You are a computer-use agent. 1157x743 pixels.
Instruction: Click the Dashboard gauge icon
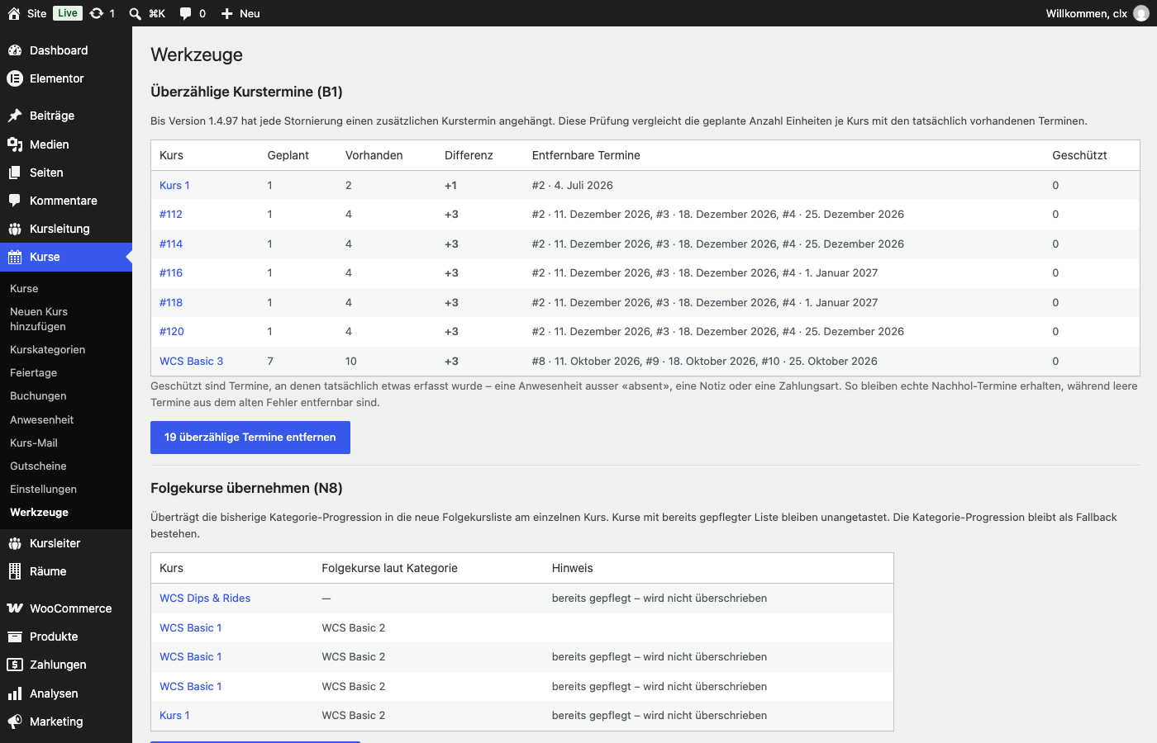click(15, 50)
